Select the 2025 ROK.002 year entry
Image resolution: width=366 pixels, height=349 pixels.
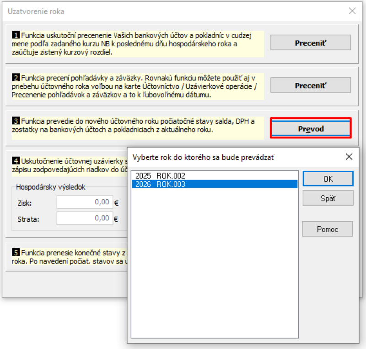(x=158, y=175)
